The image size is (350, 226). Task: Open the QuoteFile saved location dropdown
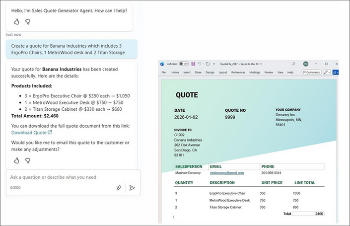pyautogui.click(x=241, y=64)
